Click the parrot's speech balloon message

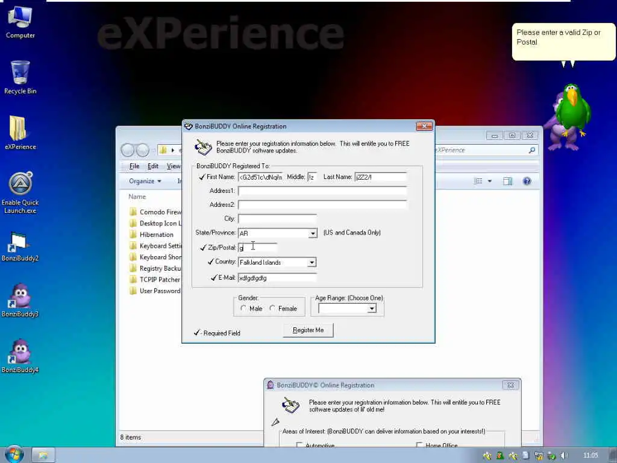click(563, 42)
